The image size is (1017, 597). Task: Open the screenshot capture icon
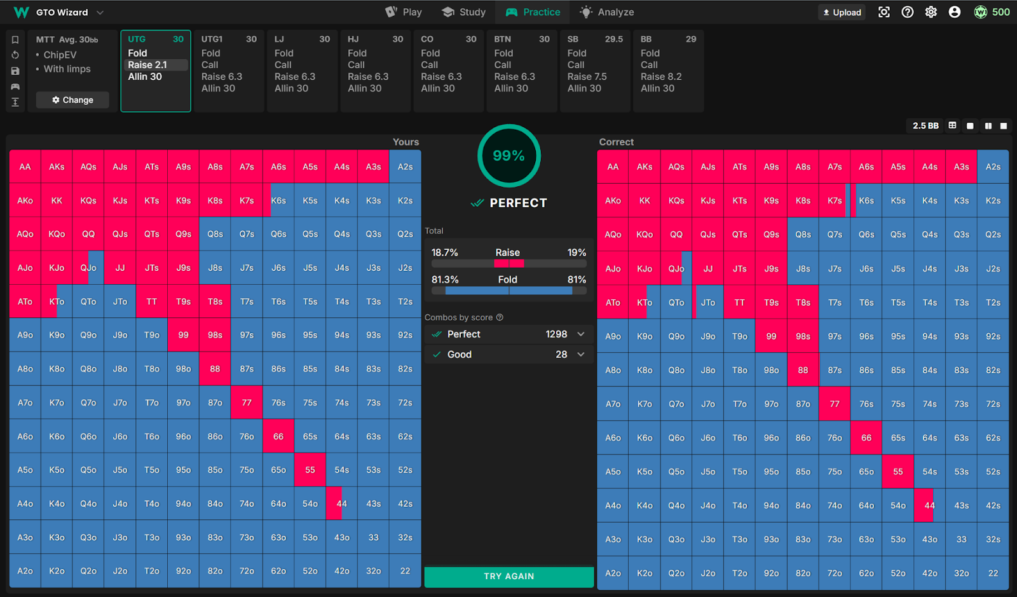tap(884, 12)
